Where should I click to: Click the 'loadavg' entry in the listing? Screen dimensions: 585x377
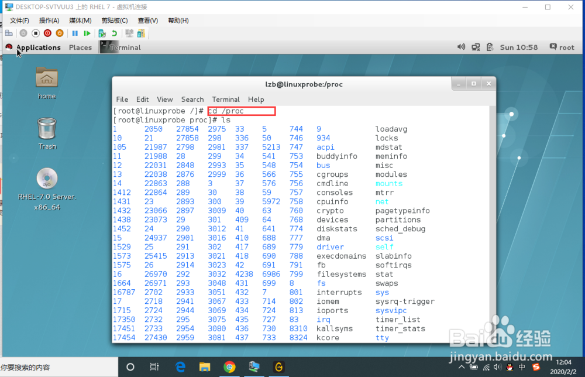point(391,129)
